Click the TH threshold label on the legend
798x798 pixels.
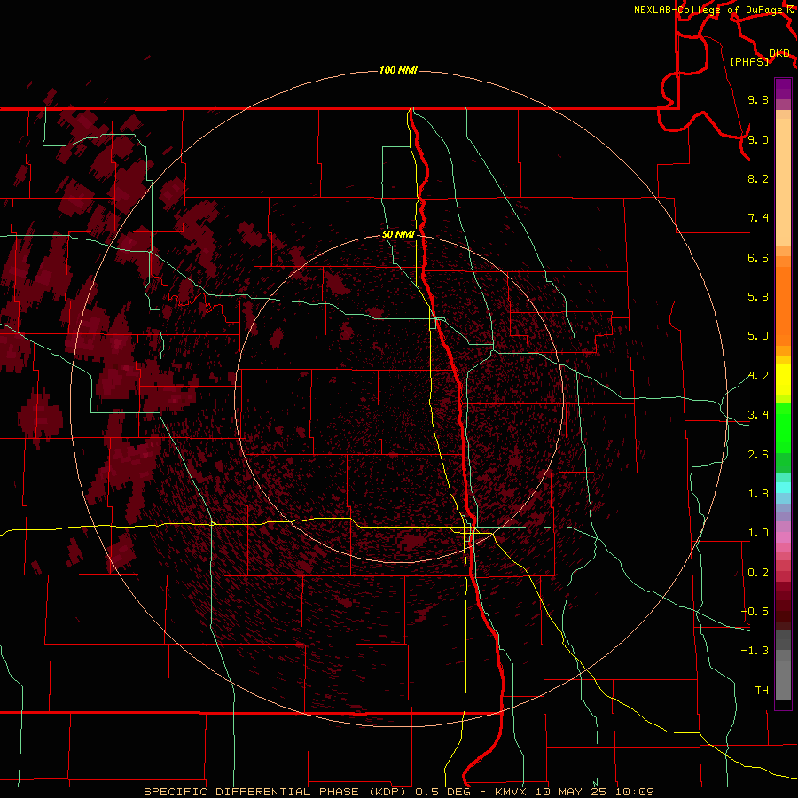click(762, 691)
